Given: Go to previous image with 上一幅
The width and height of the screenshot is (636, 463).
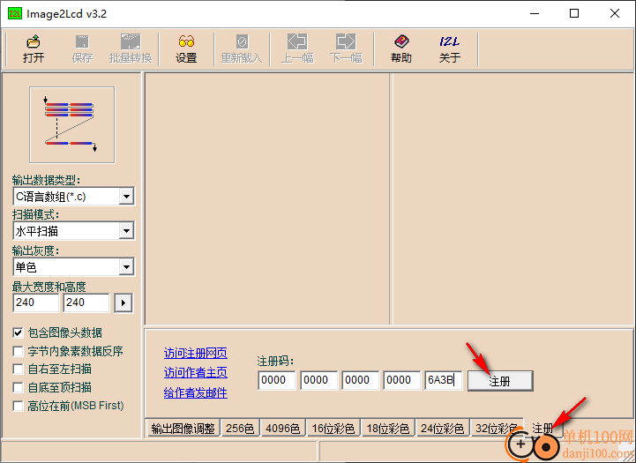Looking at the screenshot, I should [297, 49].
